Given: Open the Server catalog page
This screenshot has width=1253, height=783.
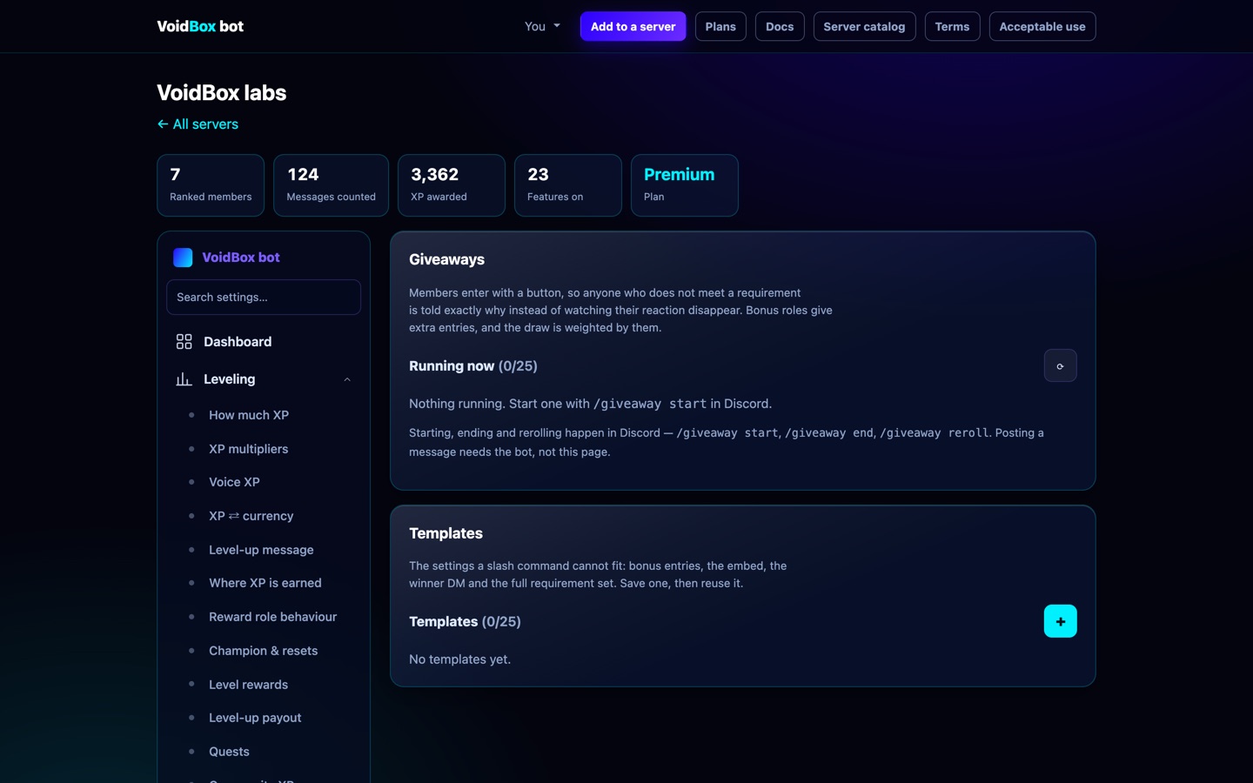Looking at the screenshot, I should pyautogui.click(x=864, y=26).
